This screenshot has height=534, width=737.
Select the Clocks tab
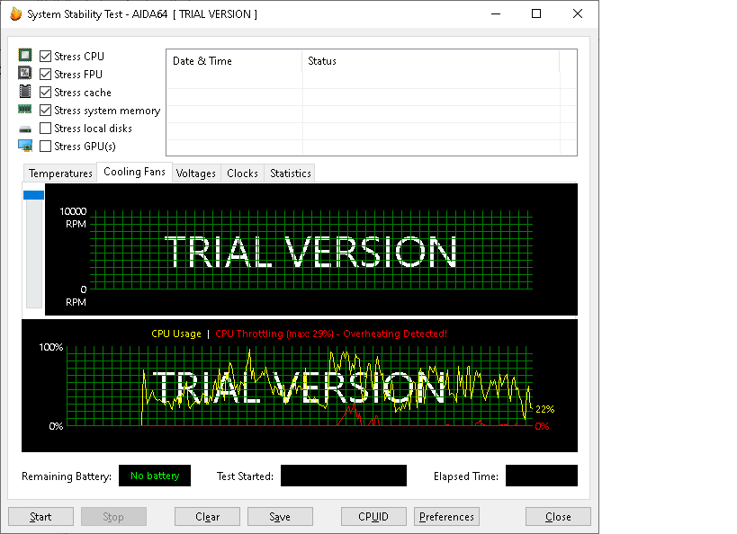[241, 173]
